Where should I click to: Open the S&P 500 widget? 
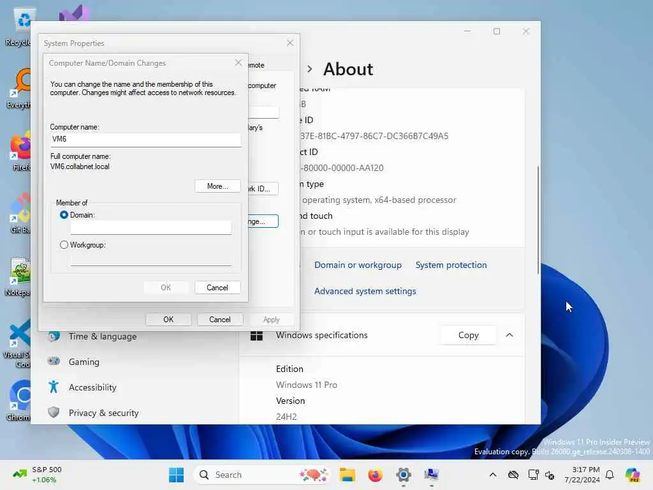click(38, 475)
